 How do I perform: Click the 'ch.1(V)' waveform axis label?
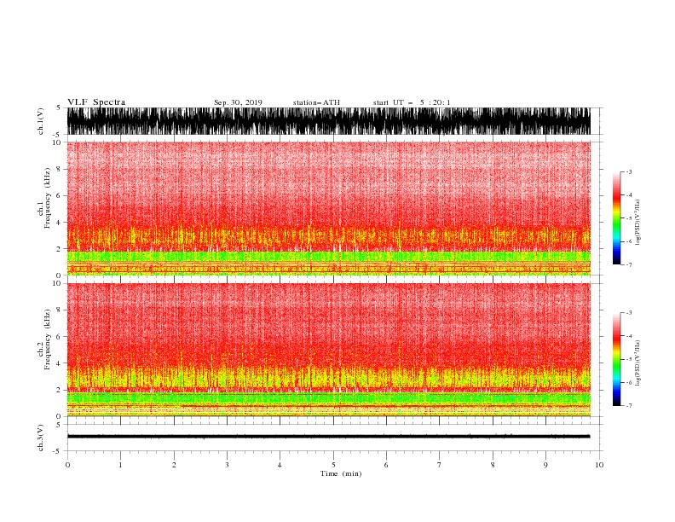pos(41,121)
